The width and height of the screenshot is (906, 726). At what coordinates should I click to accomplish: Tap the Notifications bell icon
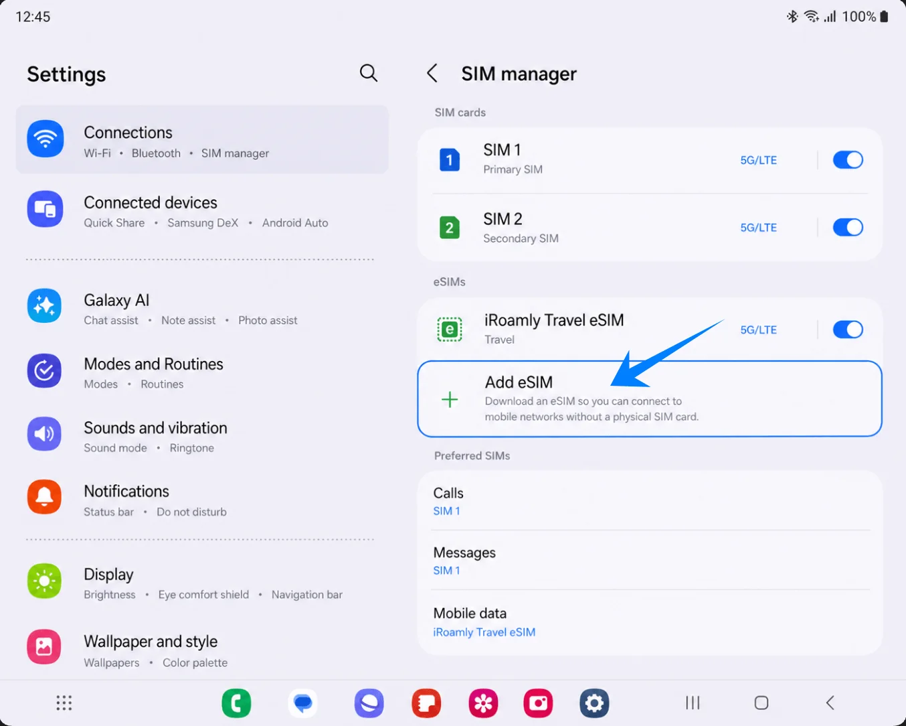pyautogui.click(x=45, y=497)
